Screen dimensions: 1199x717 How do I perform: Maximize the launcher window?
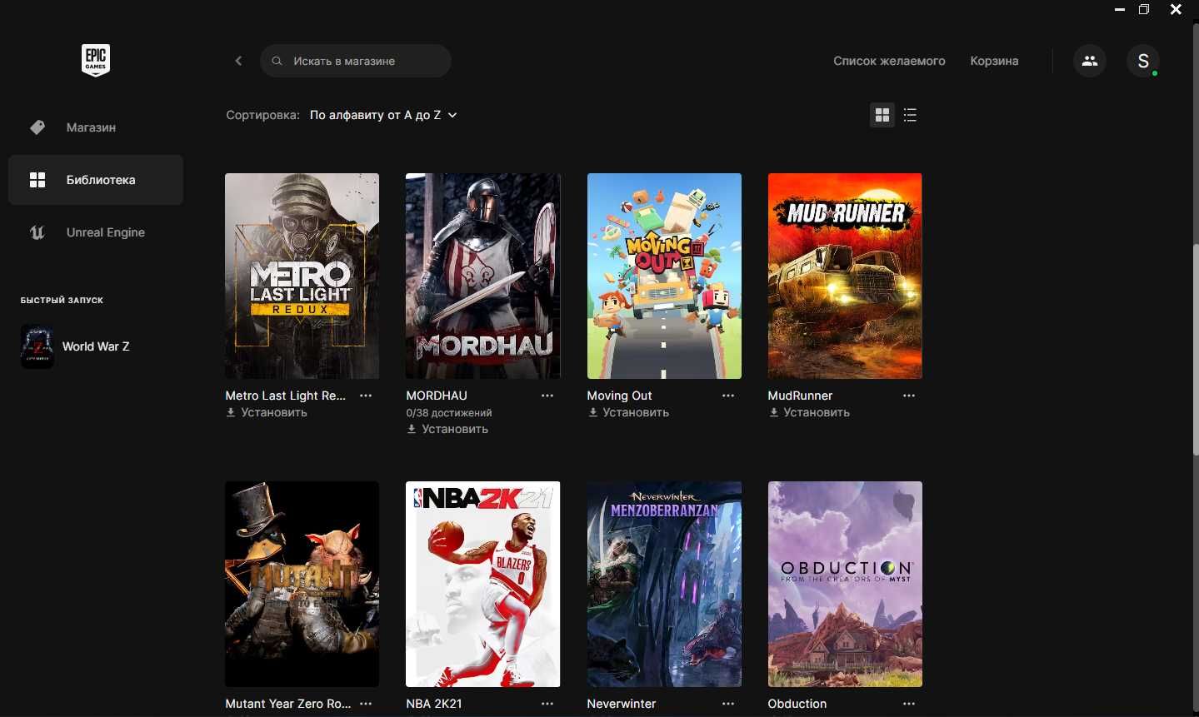(x=1144, y=9)
